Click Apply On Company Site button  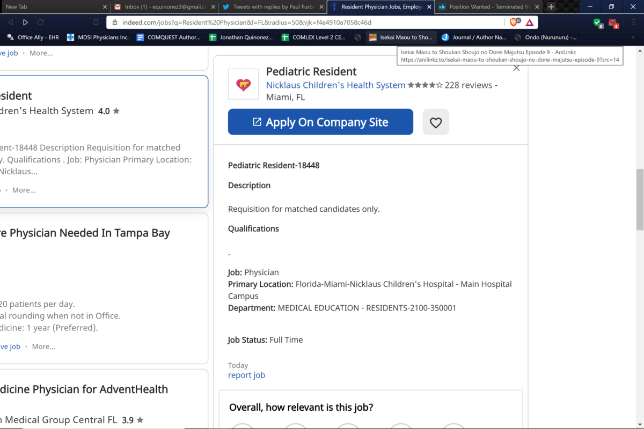tap(320, 122)
